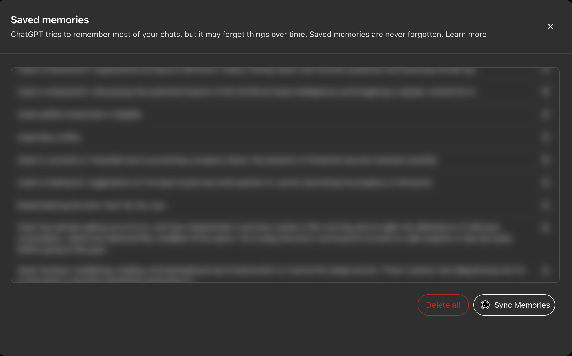
Task: Remove the third memory using its delete icon
Action: click(545, 114)
